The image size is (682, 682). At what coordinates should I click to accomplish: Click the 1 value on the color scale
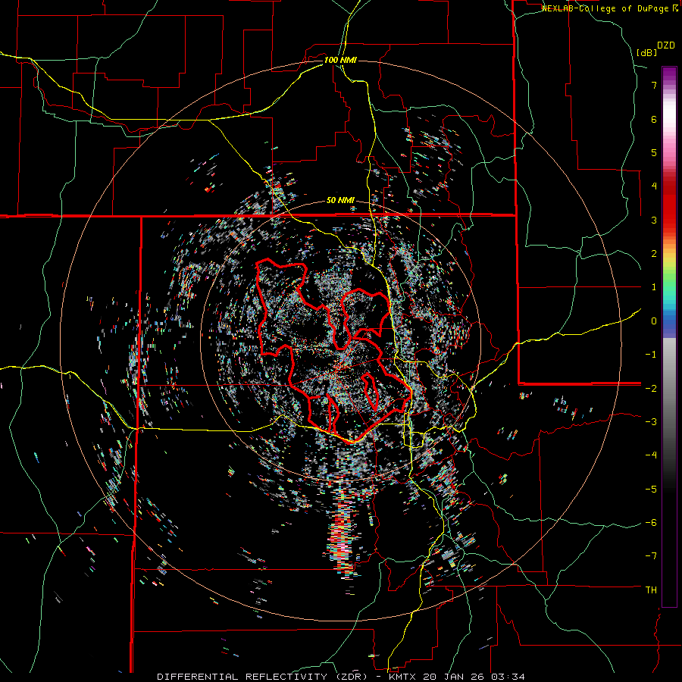[x=654, y=287]
